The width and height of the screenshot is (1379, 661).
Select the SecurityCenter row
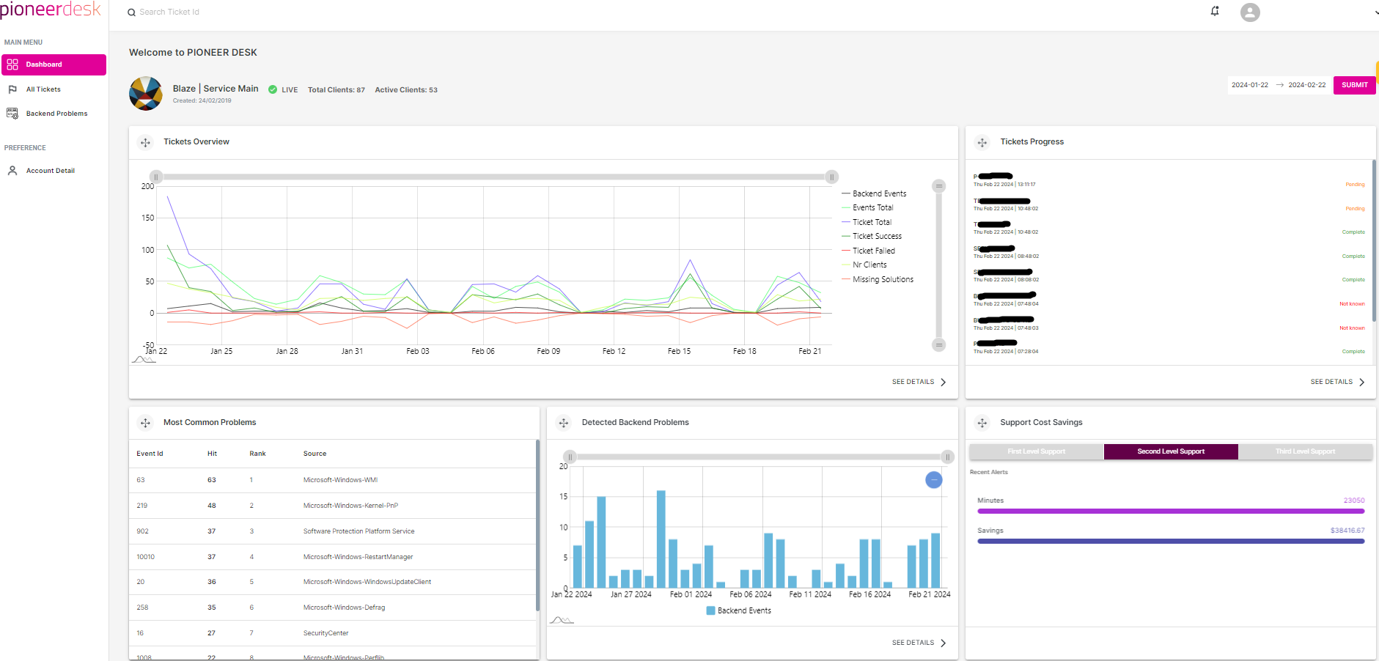(332, 633)
